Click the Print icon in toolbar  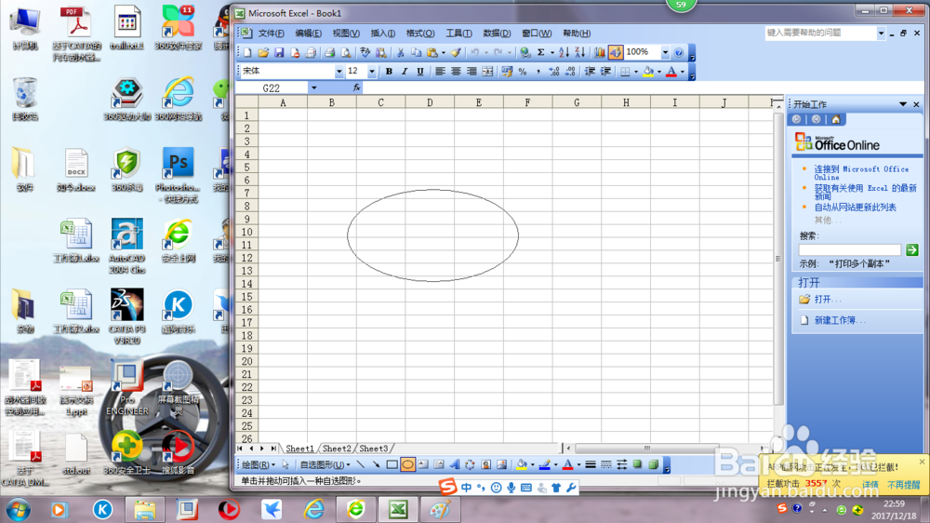(x=330, y=53)
